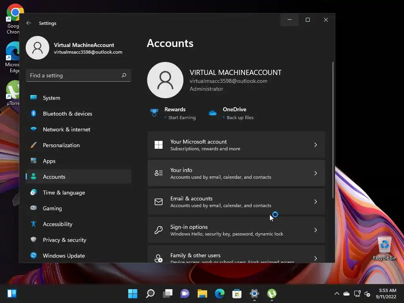Click the OneDrive tray cloud icon
This screenshot has height=303, width=404.
point(346,294)
